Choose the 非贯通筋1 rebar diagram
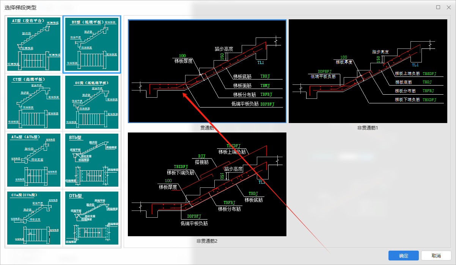This screenshot has width=456, height=265. click(368, 71)
